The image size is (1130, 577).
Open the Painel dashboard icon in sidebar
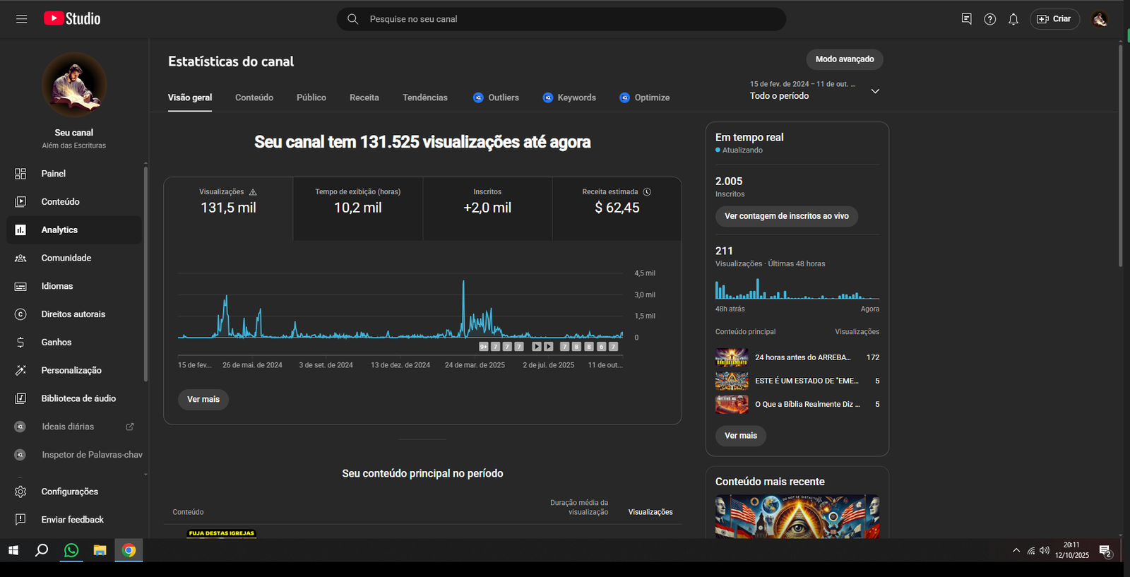[20, 174]
